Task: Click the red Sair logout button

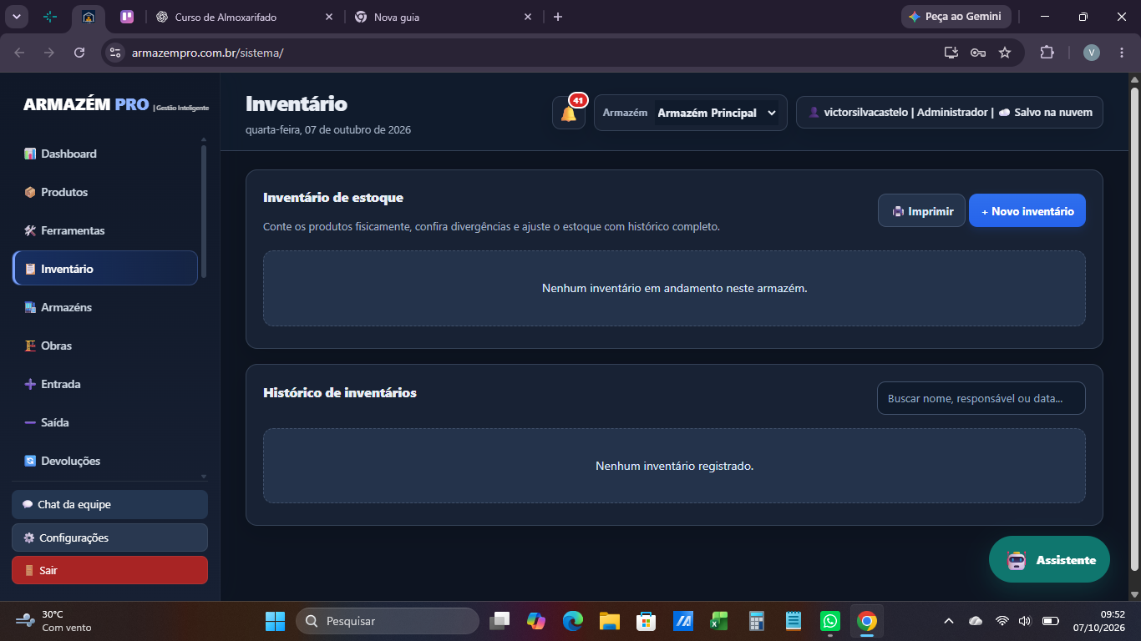Action: point(109,570)
